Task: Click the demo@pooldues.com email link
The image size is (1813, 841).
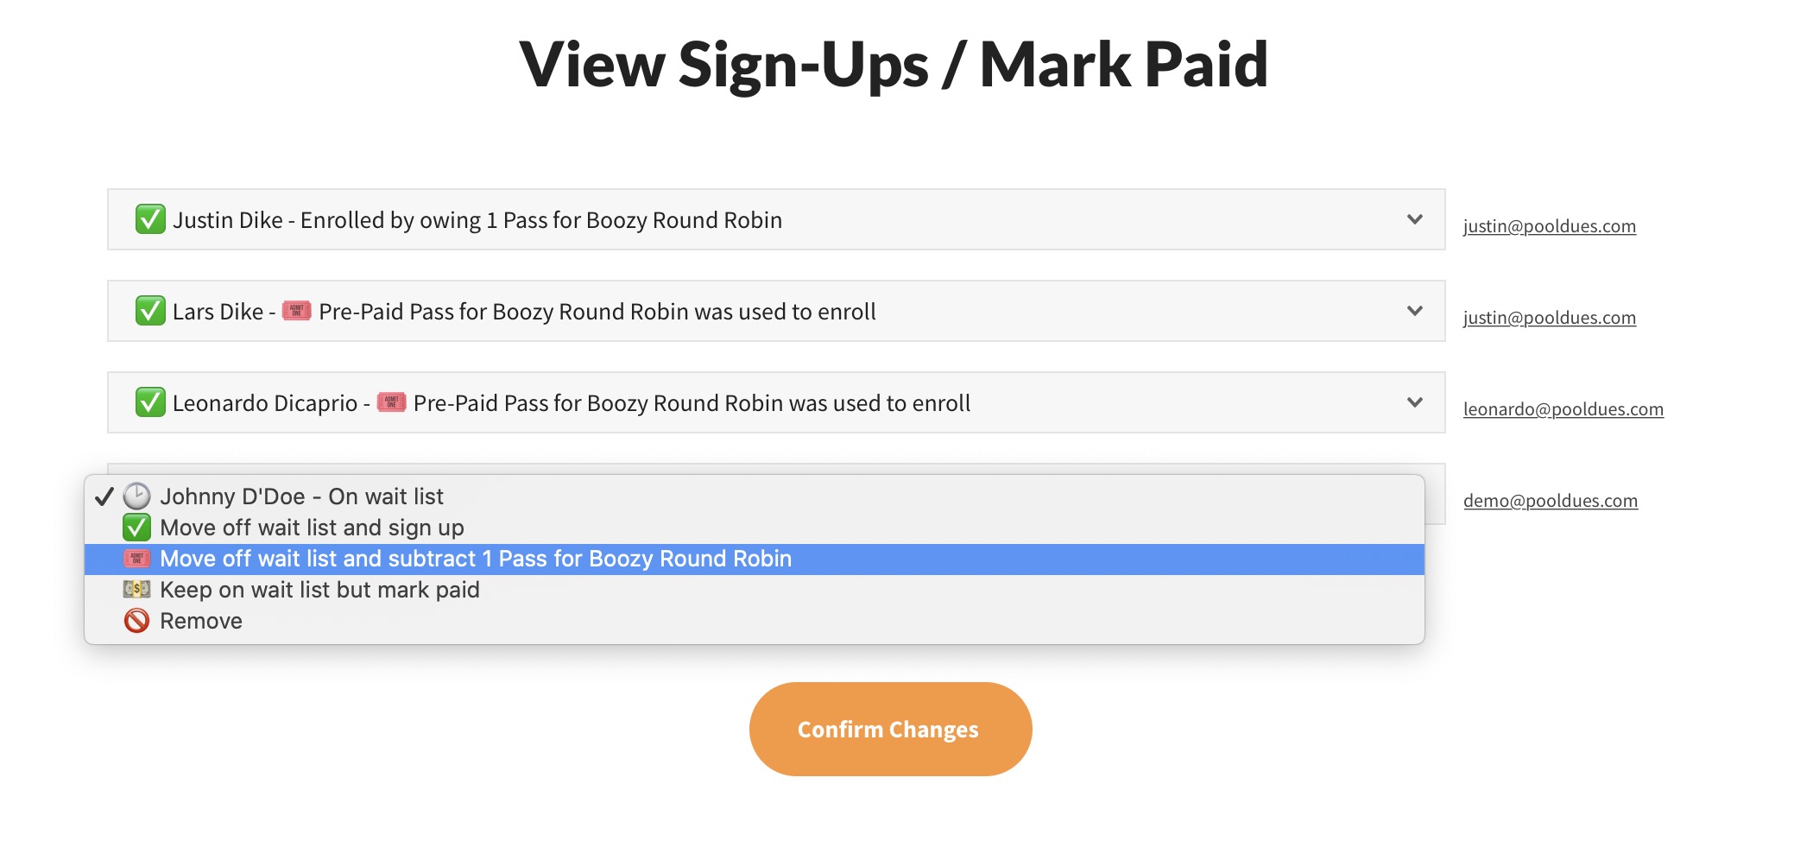Action: tap(1550, 501)
